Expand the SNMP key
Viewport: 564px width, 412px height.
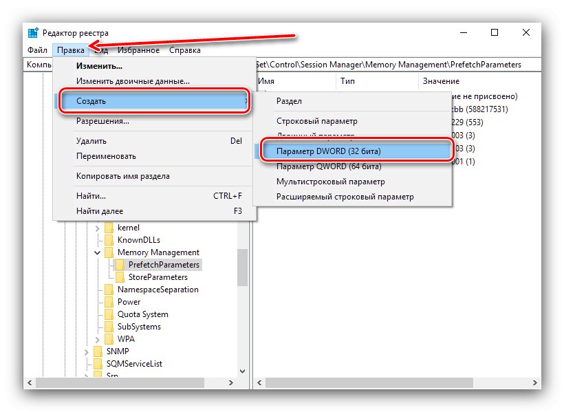pos(87,352)
